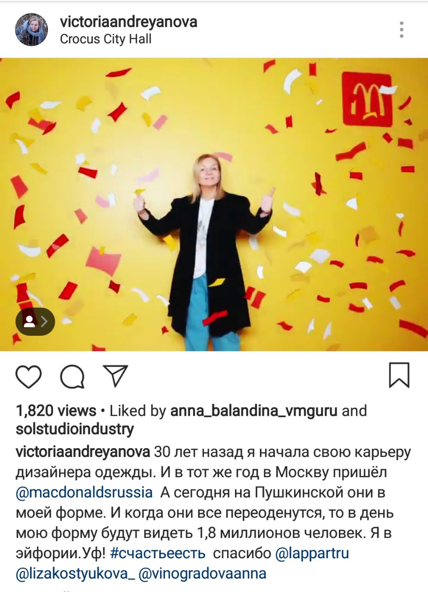The height and width of the screenshot is (592, 428).
Task: Open victoriaandreyanova profile picture
Action: pos(32,30)
